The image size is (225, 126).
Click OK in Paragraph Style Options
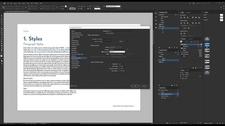point(135,86)
